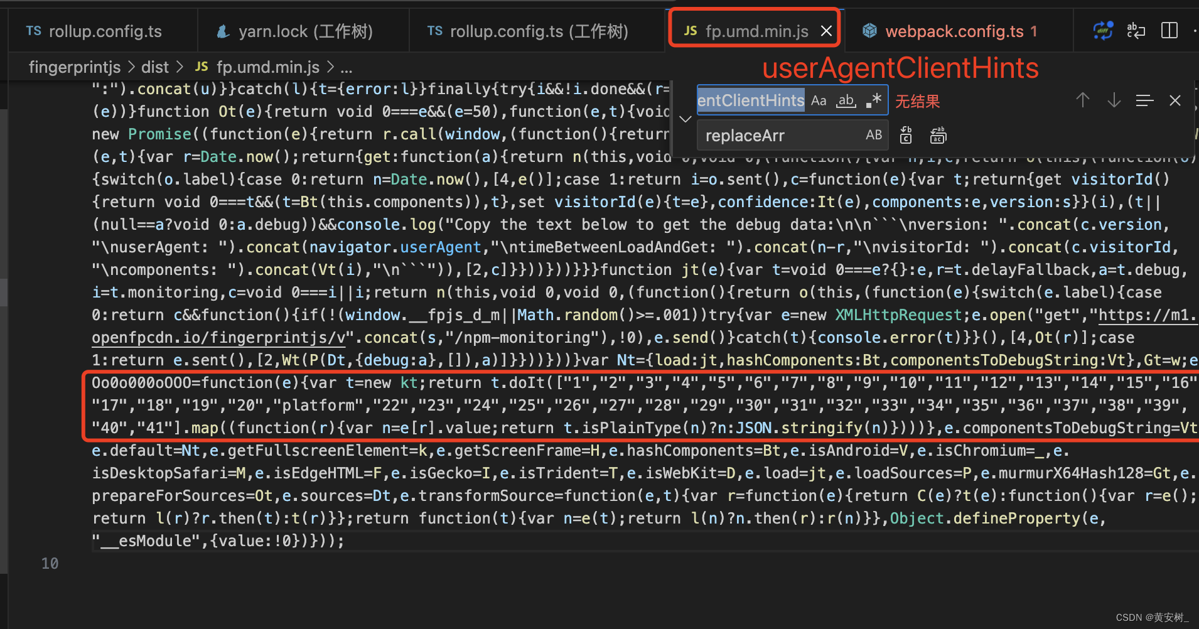Close the search widget with X
The height and width of the screenshot is (629, 1199).
click(1175, 100)
